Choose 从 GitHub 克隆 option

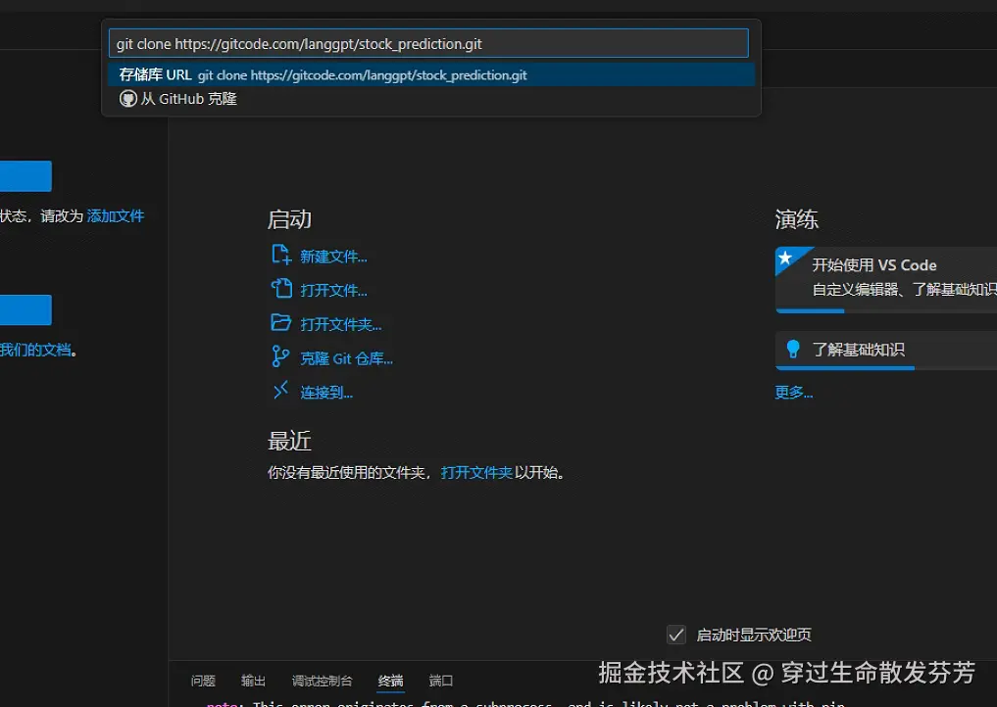coord(431,99)
